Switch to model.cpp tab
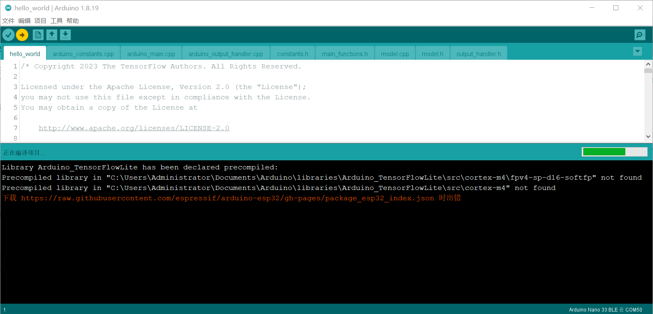Viewport: 653px width, 314px height. coord(395,54)
